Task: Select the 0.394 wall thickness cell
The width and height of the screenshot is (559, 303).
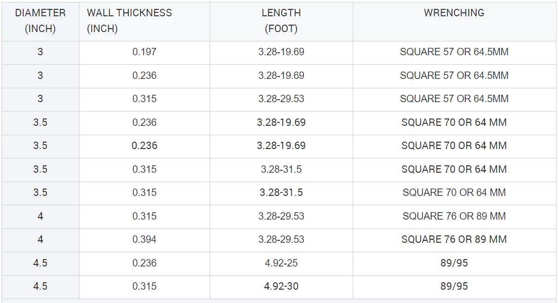Action: [x=145, y=239]
